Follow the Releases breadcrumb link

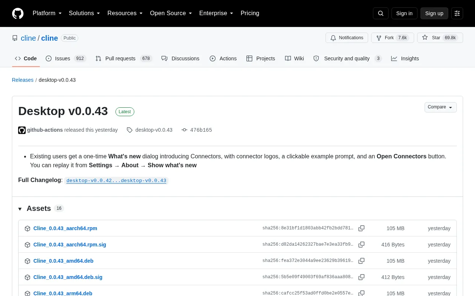[x=23, y=80]
